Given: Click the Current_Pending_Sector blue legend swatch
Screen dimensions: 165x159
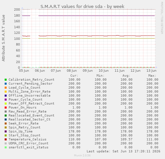Looking at the screenshot, I should 6,84.
